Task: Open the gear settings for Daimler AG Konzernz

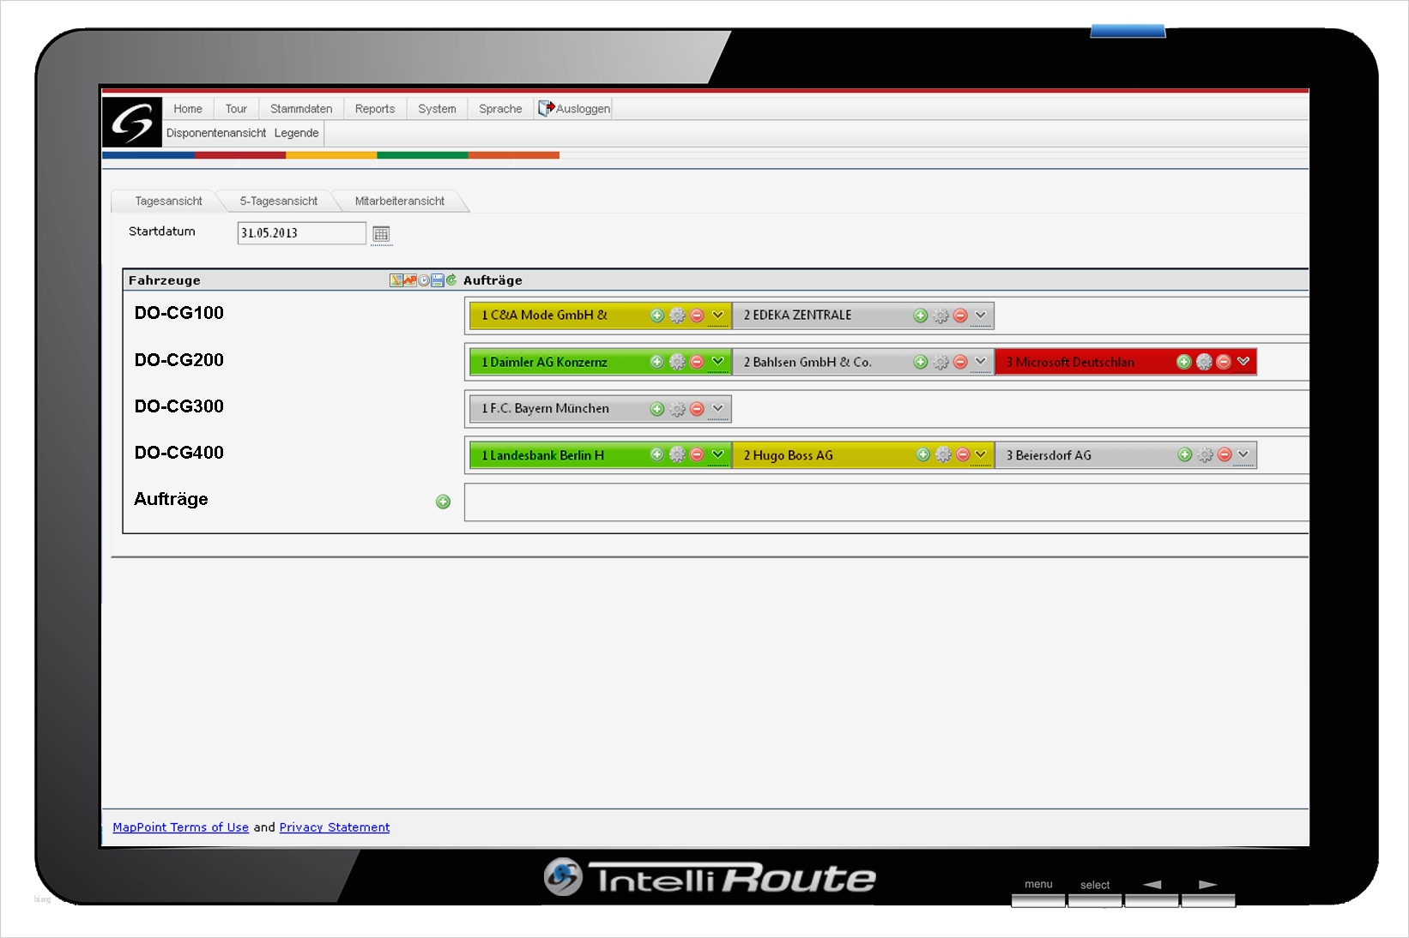Action: (x=677, y=362)
